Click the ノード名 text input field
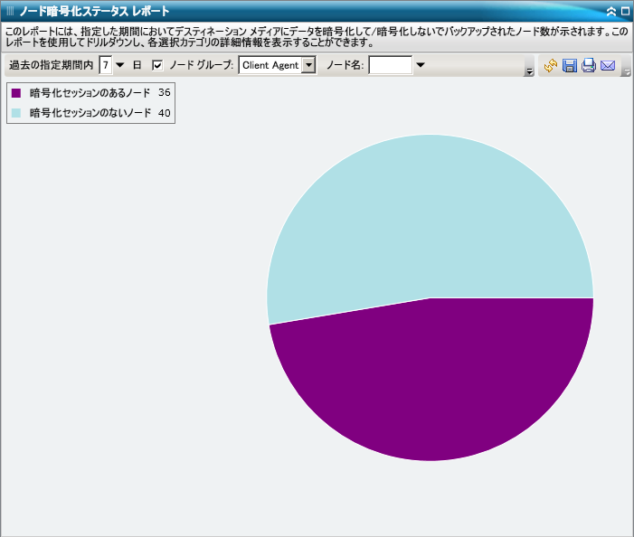 pos(390,65)
